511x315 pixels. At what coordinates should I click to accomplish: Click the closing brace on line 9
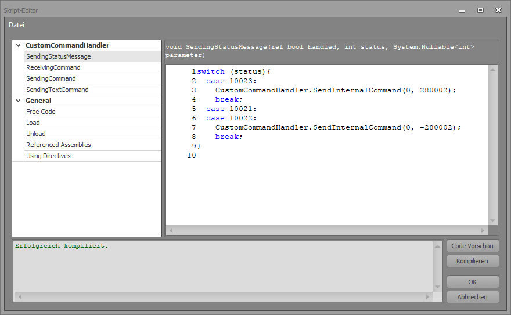coord(199,146)
